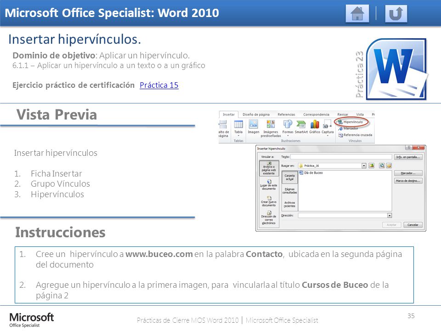Click the up one folder icon
Image resolution: width=441 pixels, height=331 pixels.
tap(371, 165)
